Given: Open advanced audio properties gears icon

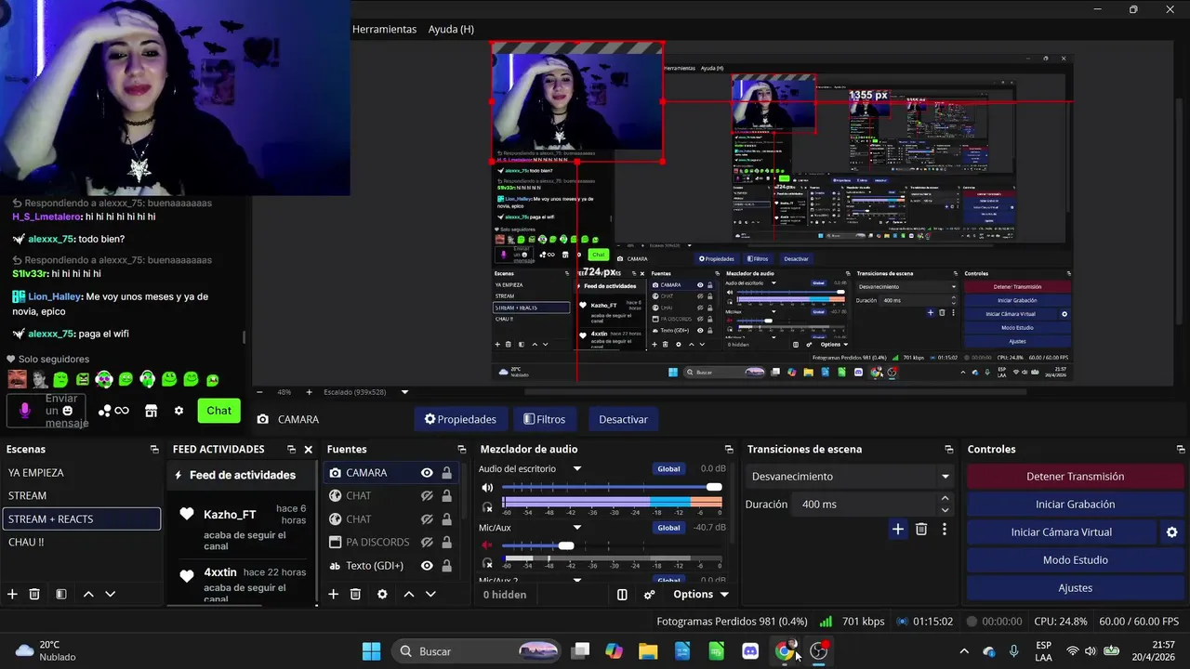Looking at the screenshot, I should [650, 595].
